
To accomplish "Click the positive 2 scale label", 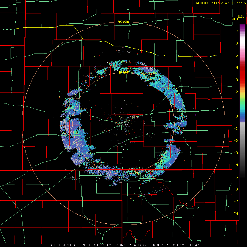I will point(237,92).
